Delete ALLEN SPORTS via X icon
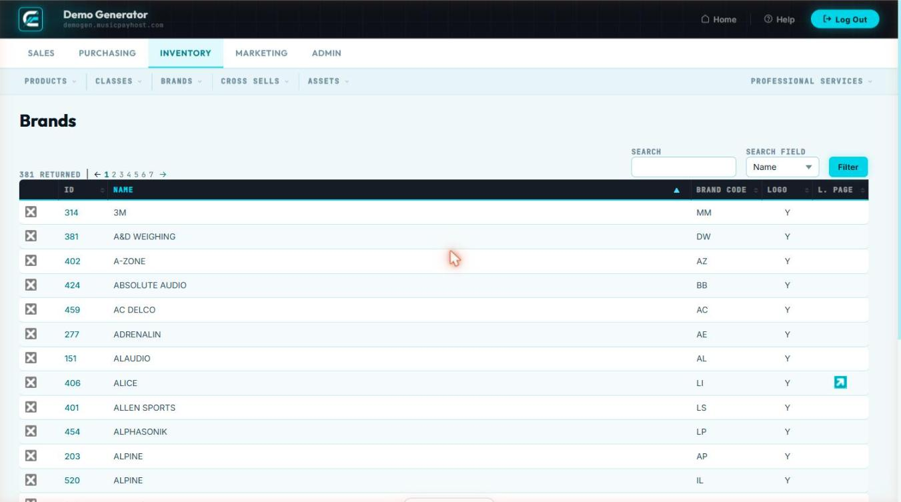The image size is (901, 502). (x=30, y=407)
